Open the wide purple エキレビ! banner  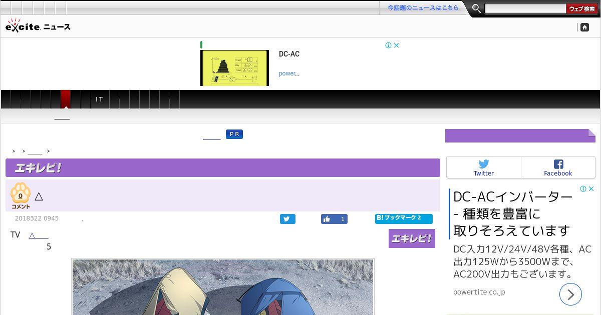tap(223, 168)
